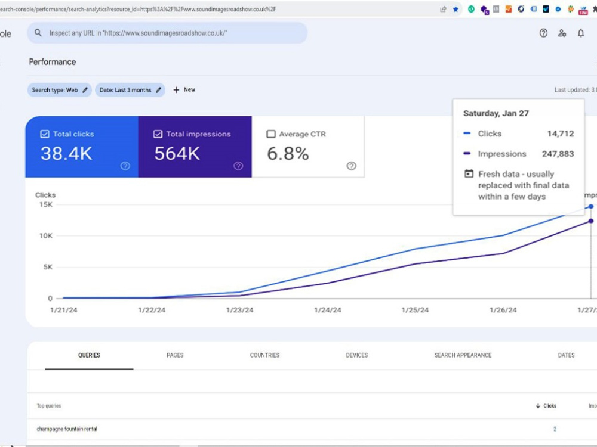Open the blue verified-badge extension icon
The width and height of the screenshot is (597, 447).
[x=558, y=9]
